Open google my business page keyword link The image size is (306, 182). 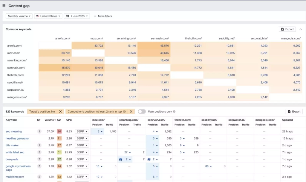pos(18,168)
